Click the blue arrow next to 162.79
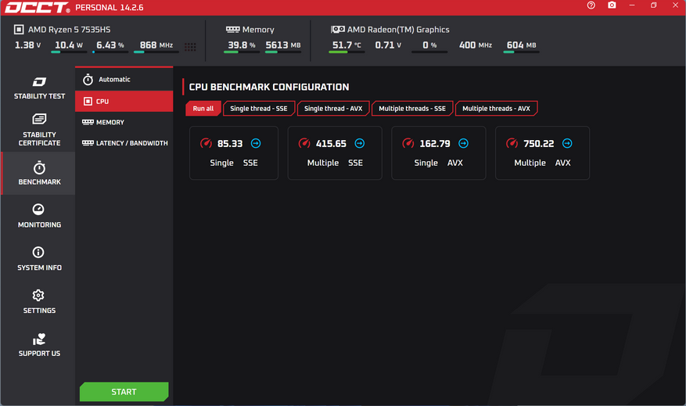This screenshot has height=406, width=686. (463, 143)
